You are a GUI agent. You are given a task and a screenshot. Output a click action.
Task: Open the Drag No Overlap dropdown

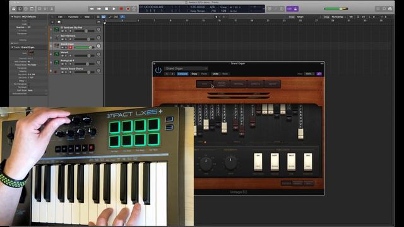pos(339,17)
